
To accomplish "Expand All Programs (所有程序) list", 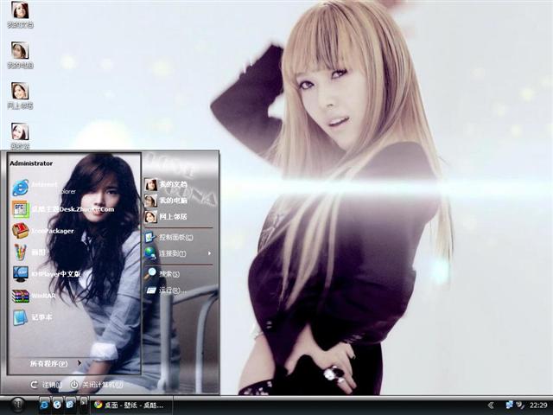I will click(x=55, y=363).
